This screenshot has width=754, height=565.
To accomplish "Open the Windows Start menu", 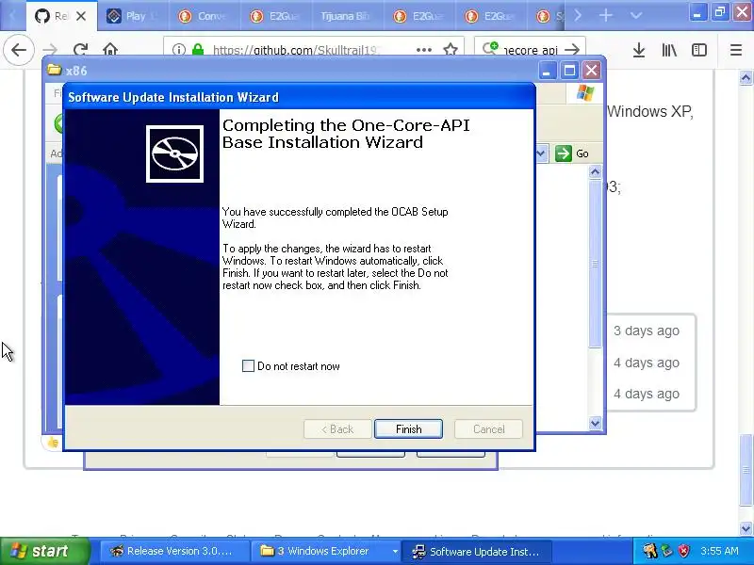I will pyautogui.click(x=45, y=551).
